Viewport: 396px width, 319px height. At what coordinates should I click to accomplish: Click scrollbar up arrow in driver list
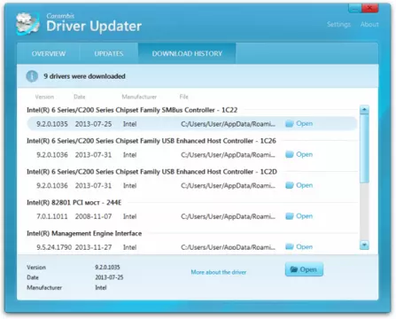click(364, 110)
